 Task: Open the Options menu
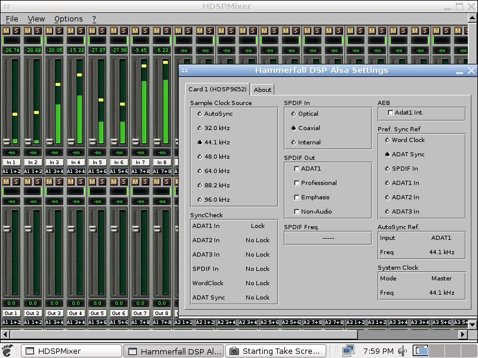[x=69, y=19]
